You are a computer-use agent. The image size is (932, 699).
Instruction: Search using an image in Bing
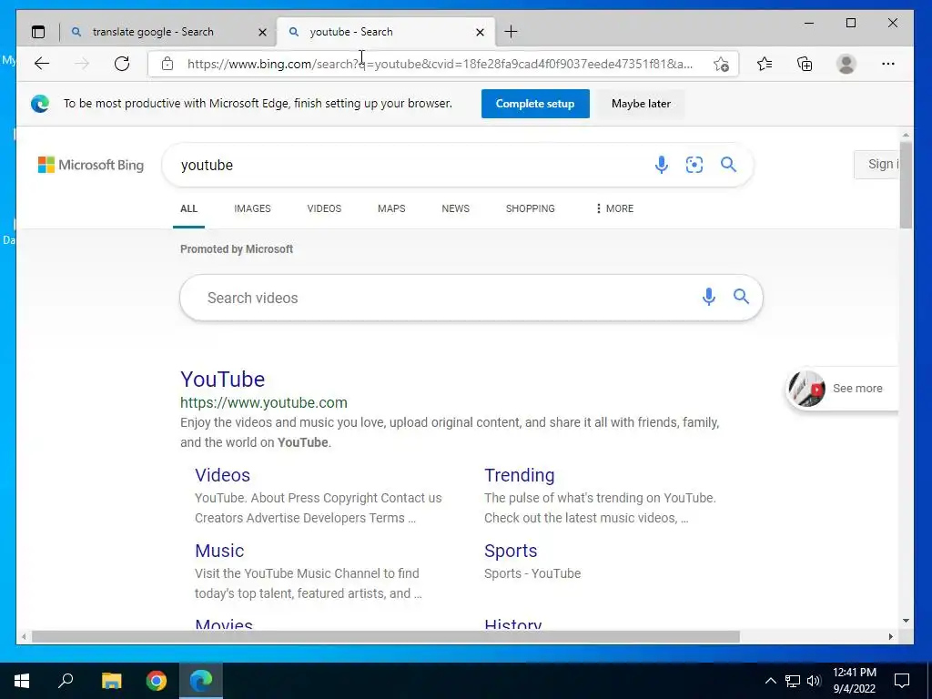[694, 165]
